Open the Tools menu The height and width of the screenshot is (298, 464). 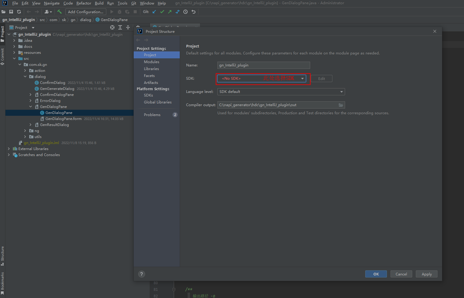click(122, 3)
